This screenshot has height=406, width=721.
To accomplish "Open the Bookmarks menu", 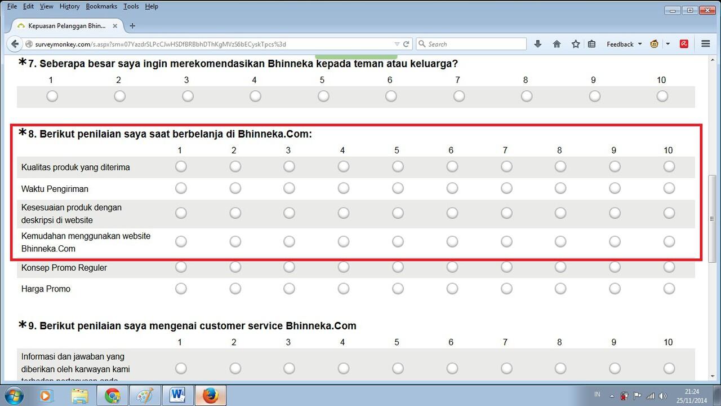I will point(101,6).
